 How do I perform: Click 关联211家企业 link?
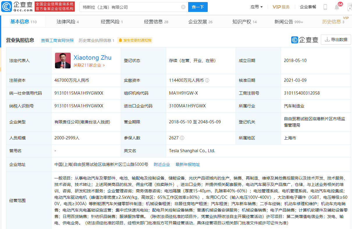(x=89, y=65)
